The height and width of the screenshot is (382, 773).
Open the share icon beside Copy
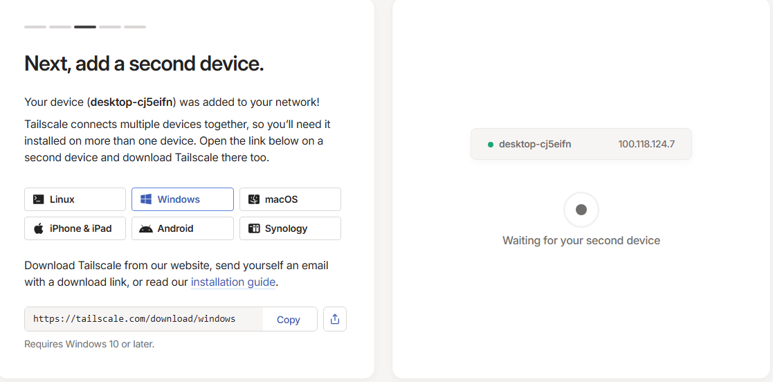coord(335,319)
